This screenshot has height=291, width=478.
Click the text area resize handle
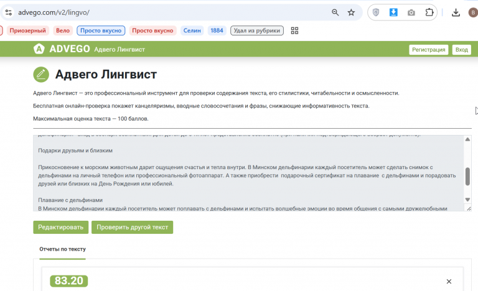469,208
